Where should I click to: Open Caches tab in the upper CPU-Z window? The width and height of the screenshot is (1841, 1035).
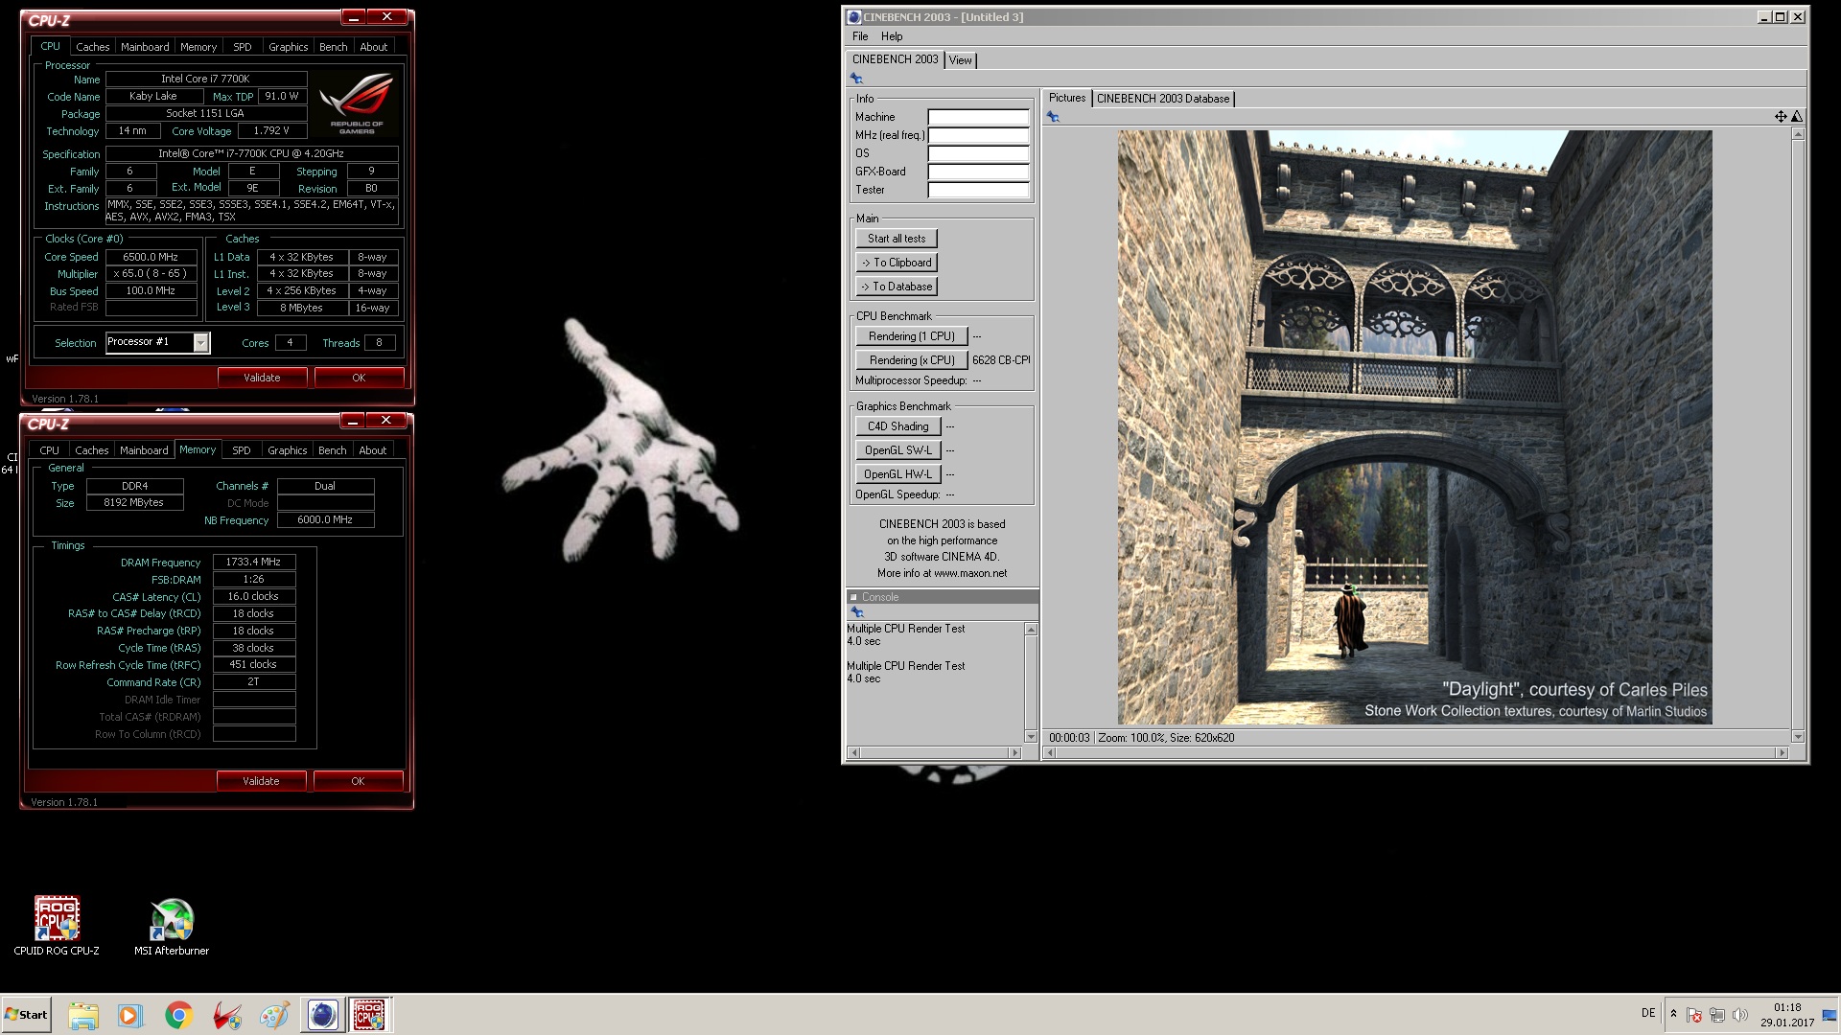pos(93,47)
